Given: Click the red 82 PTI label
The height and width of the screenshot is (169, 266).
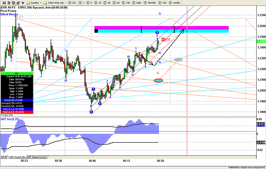Looking at the screenshot, I should click(166, 39).
